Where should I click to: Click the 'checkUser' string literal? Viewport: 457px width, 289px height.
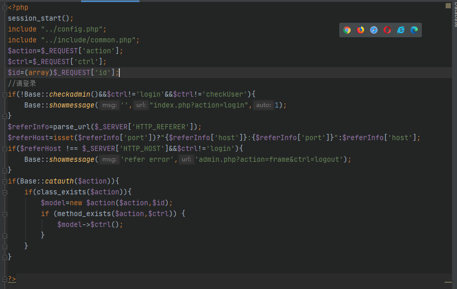pos(225,94)
